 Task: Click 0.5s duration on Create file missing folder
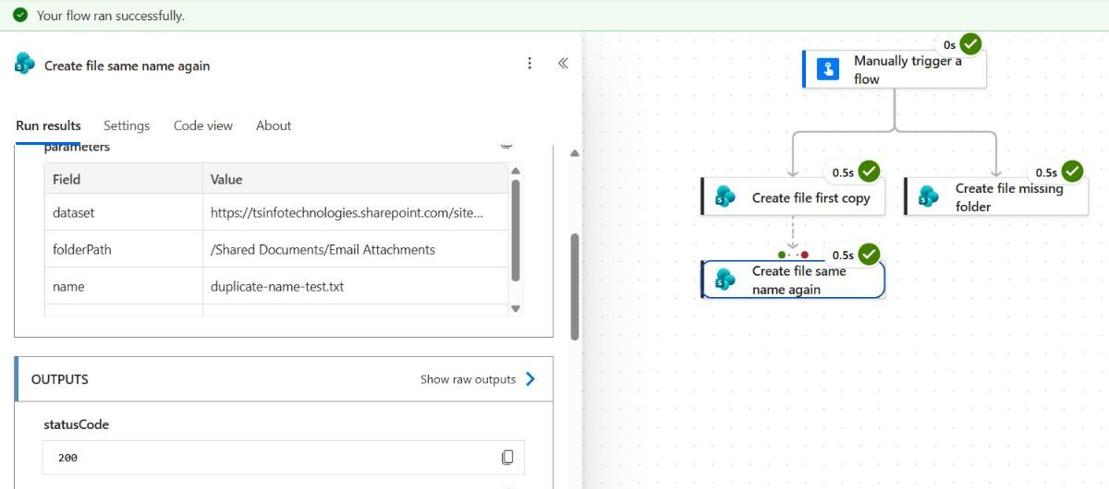pyautogui.click(x=1046, y=173)
